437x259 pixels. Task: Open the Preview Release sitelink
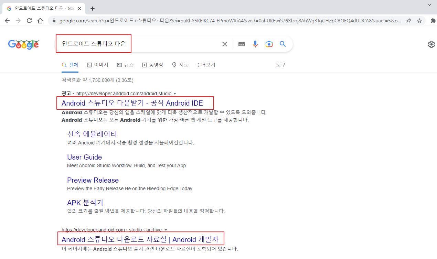[x=93, y=180]
